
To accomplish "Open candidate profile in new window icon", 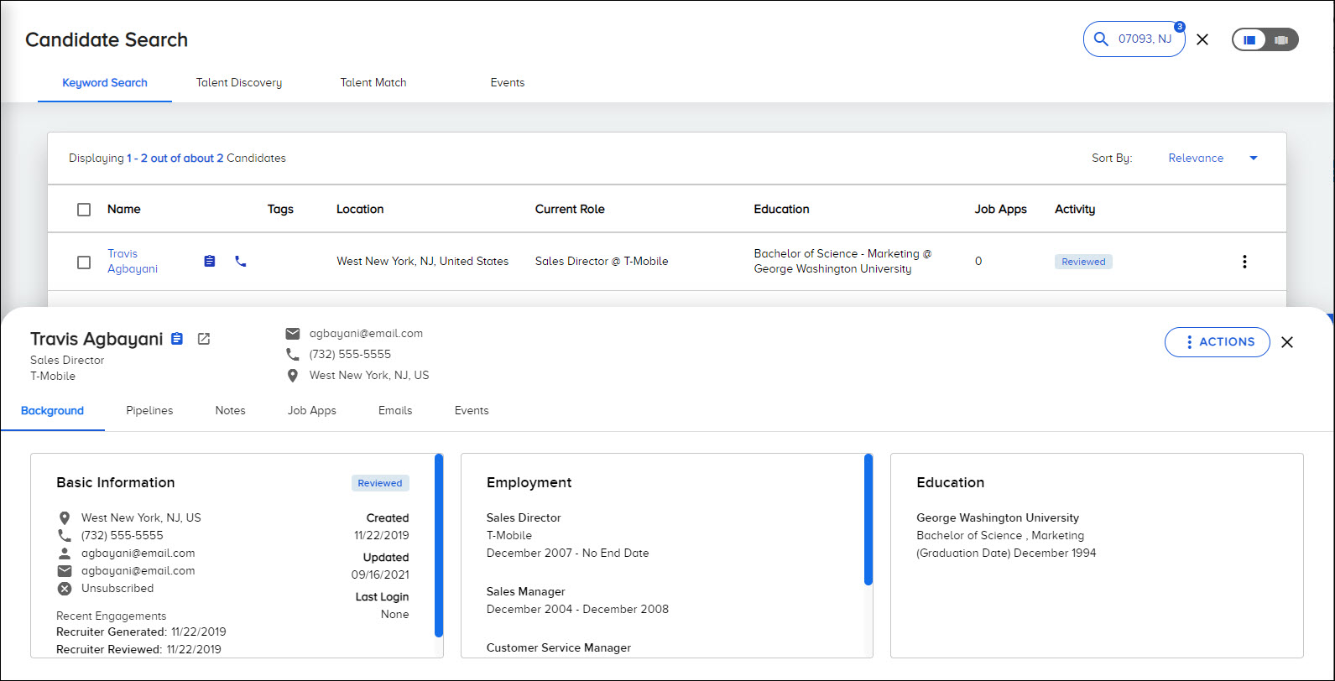I will pyautogui.click(x=204, y=339).
